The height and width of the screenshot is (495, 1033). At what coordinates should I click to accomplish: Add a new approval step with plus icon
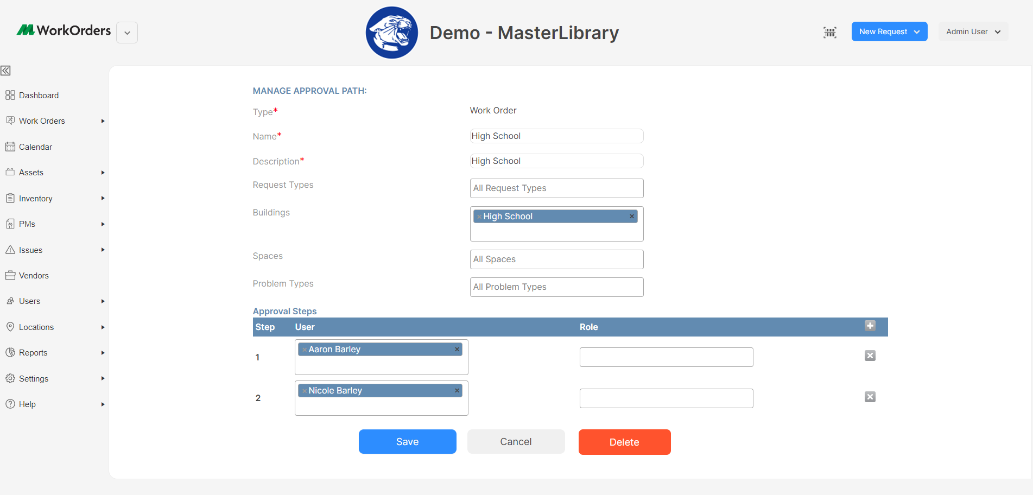870,326
